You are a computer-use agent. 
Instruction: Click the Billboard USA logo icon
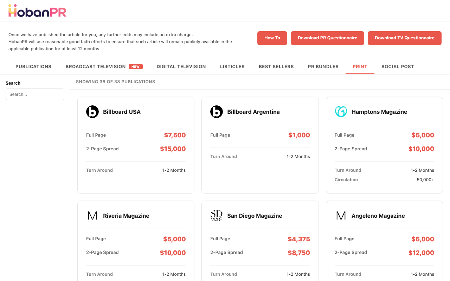[92, 112]
